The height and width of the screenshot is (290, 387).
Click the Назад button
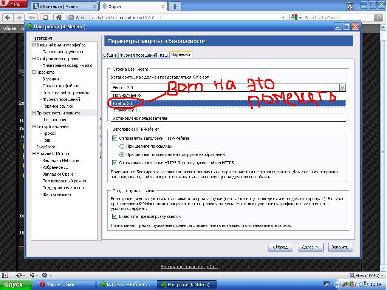pos(280,247)
